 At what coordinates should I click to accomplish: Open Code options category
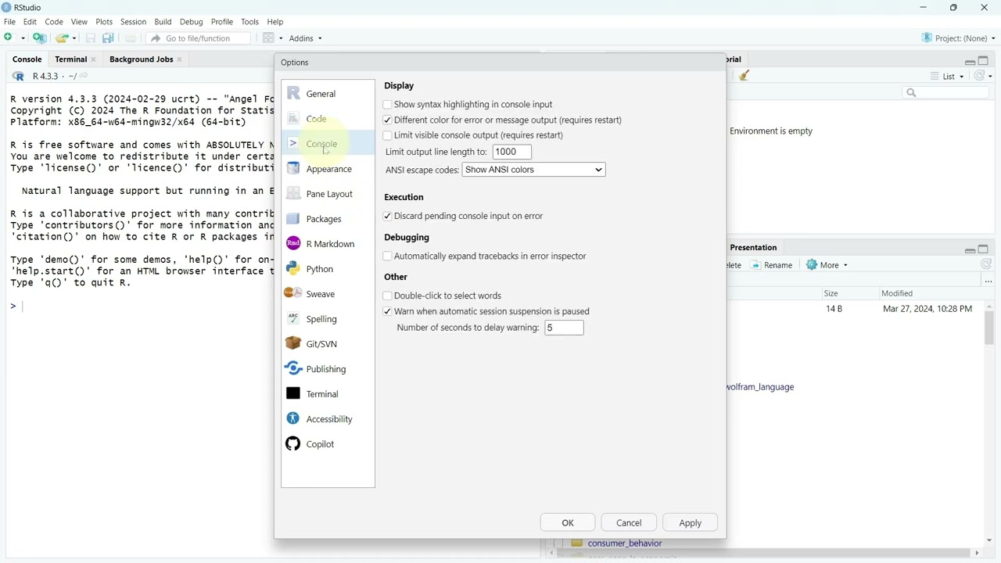(x=328, y=119)
